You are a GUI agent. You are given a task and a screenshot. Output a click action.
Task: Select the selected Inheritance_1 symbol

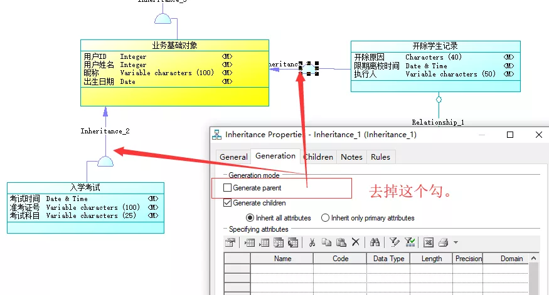point(309,68)
